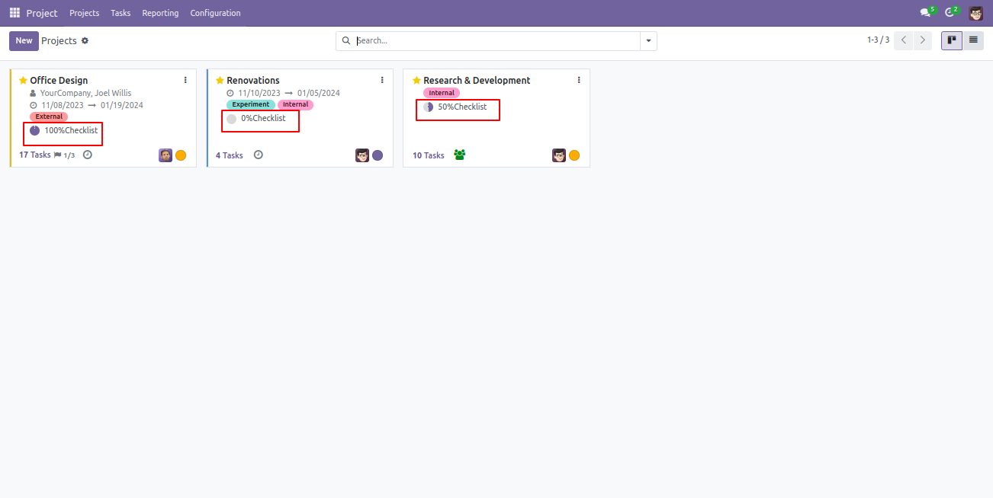Click Renovations activity clock icon
The width and height of the screenshot is (993, 498).
click(258, 155)
